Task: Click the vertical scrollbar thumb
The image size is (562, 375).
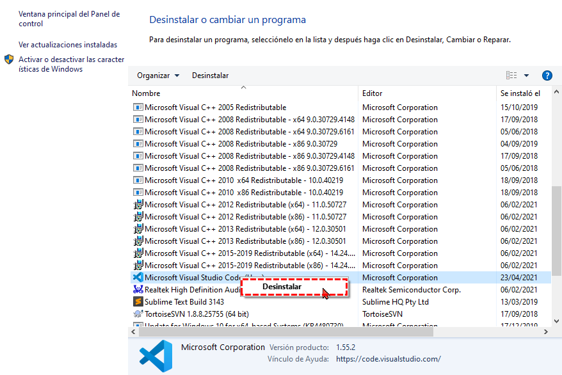Action: click(x=556, y=230)
